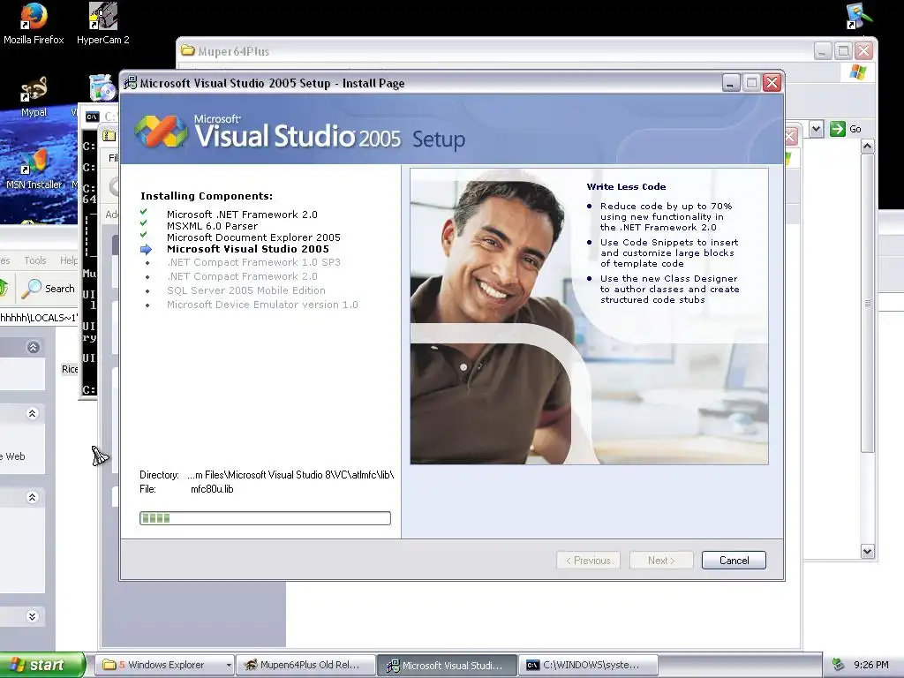Switch to the C:\WINDOWS\system cmd taskbar item

coord(588,665)
